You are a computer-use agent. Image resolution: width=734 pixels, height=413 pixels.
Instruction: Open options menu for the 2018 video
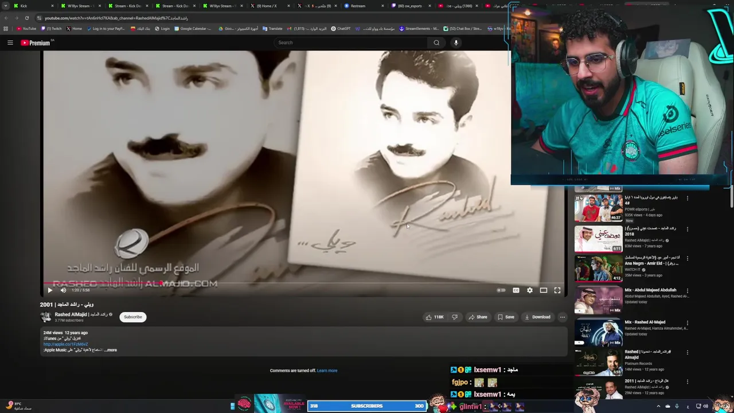pos(688,229)
